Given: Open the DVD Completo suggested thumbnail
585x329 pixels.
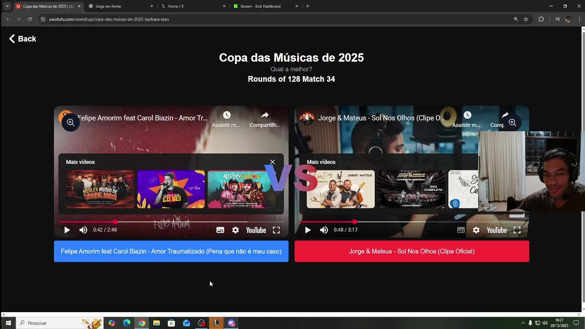Looking at the screenshot, I should [x=411, y=189].
